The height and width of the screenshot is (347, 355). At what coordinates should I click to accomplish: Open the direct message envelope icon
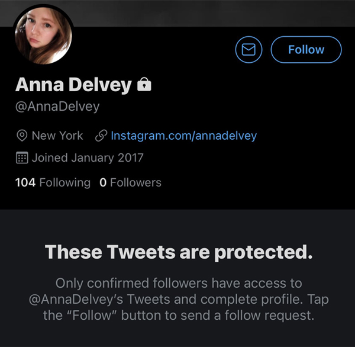pos(248,50)
